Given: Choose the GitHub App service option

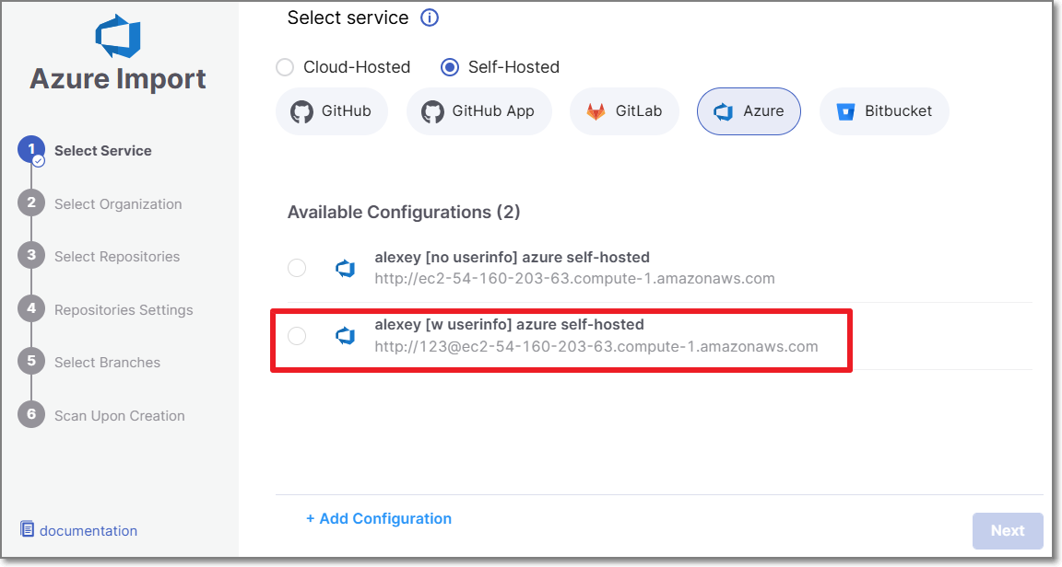Looking at the screenshot, I should (478, 111).
